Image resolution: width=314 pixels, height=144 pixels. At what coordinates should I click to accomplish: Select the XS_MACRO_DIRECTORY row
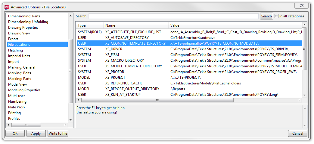coord(189,60)
